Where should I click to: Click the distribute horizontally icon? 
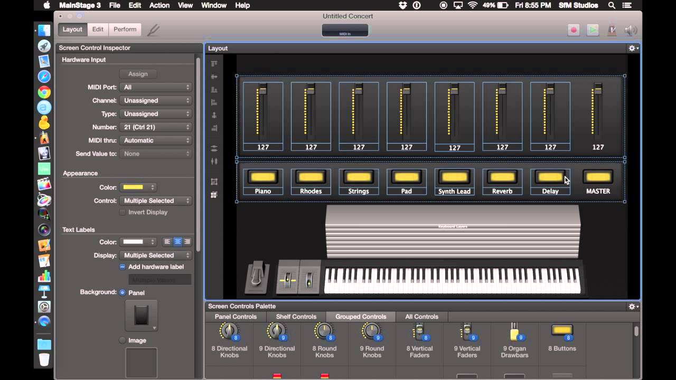[x=214, y=161]
